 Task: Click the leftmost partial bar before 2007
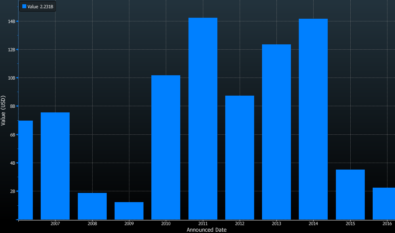click(26, 170)
